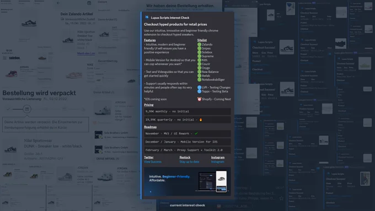Image resolution: width=375 pixels, height=211 pixels.
Task: Click the current interest check caption
Action: click(x=187, y=205)
